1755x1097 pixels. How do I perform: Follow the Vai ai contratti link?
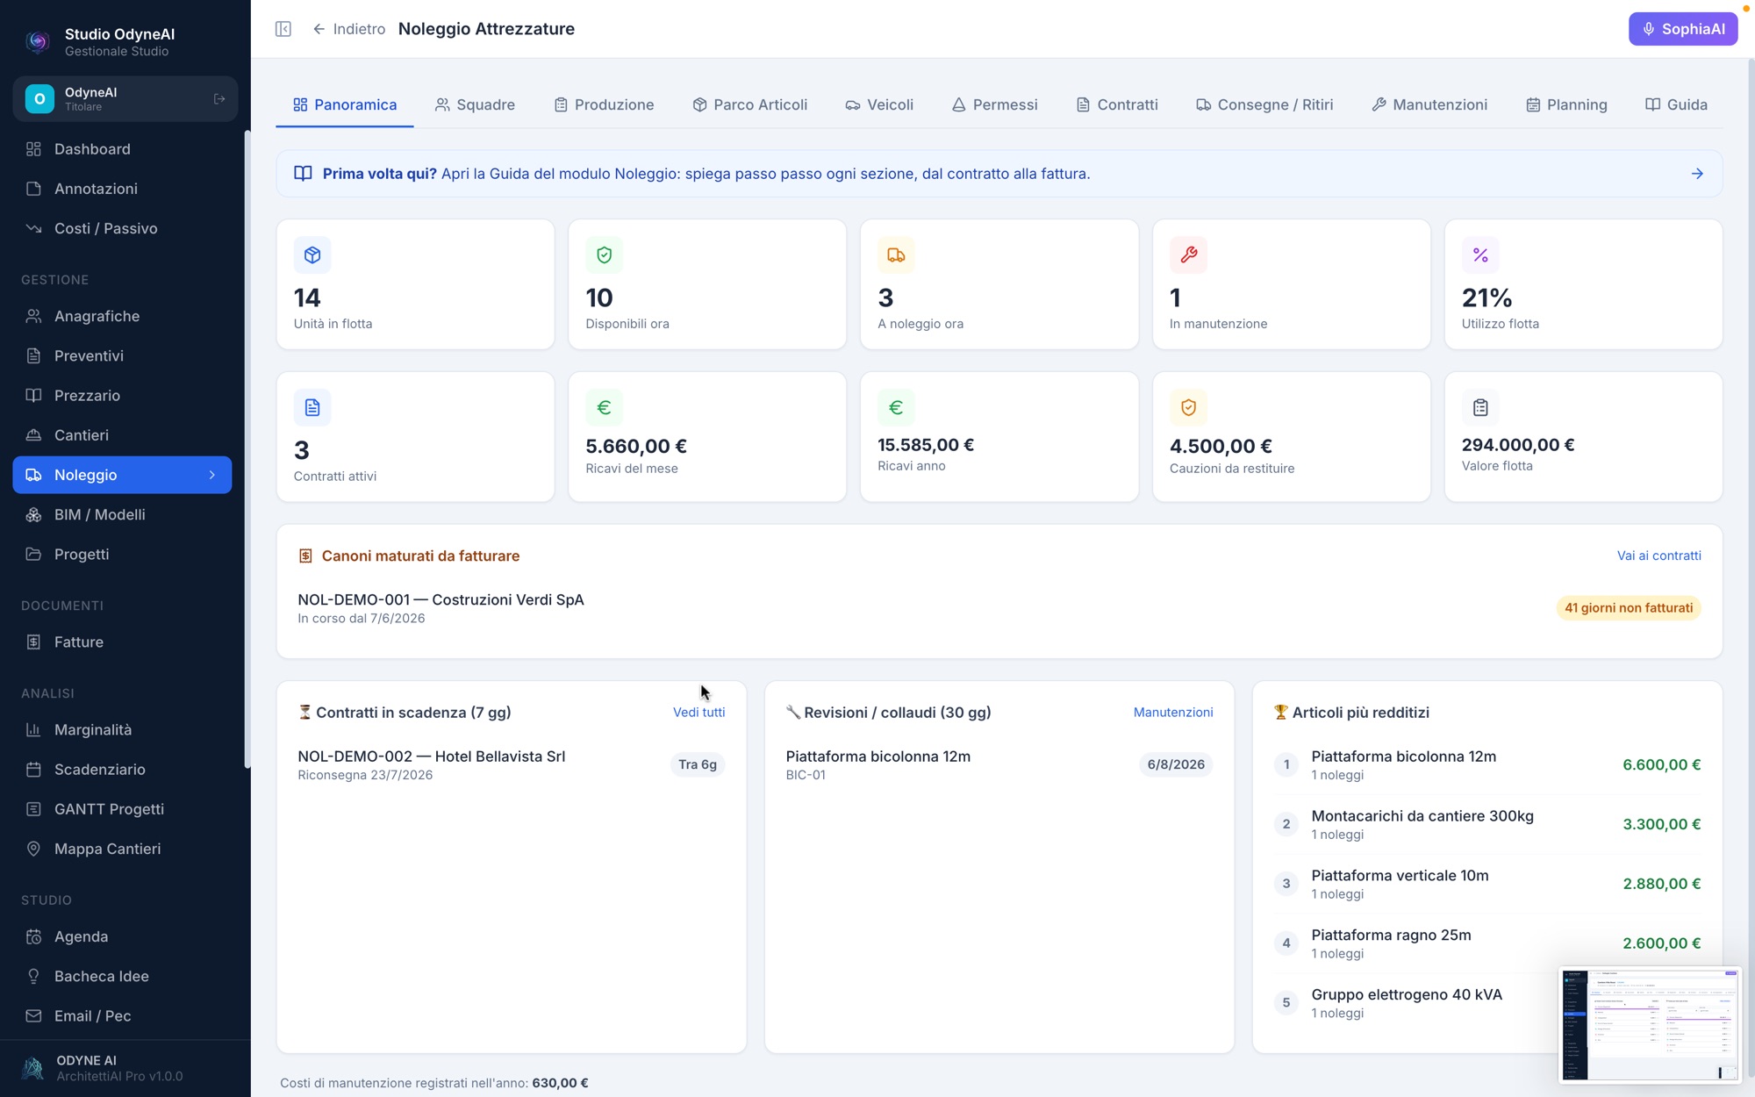1658,556
